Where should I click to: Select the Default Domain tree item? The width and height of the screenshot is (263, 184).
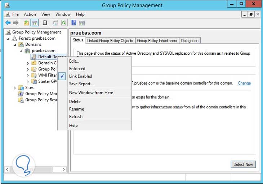[49, 57]
